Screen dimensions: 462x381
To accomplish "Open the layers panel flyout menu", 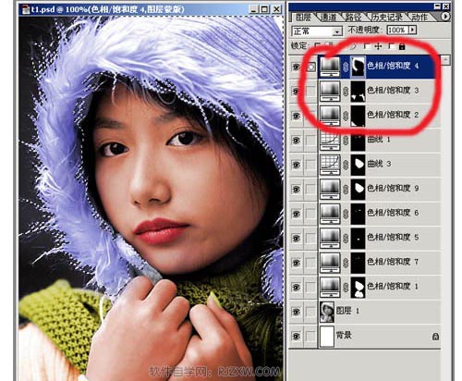I will (x=445, y=17).
